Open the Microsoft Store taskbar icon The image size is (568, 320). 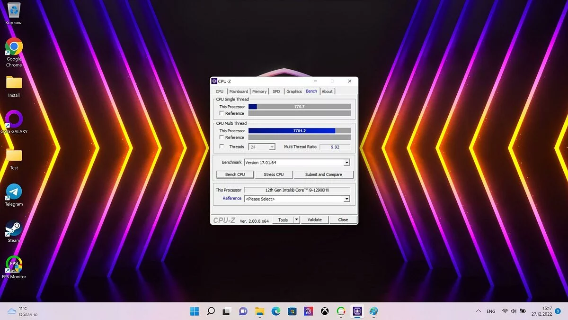coord(292,311)
